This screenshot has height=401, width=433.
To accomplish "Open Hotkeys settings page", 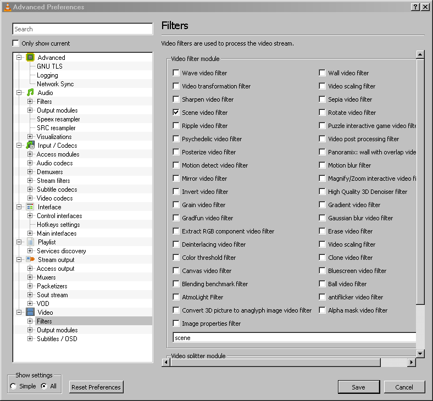I will click(58, 224).
